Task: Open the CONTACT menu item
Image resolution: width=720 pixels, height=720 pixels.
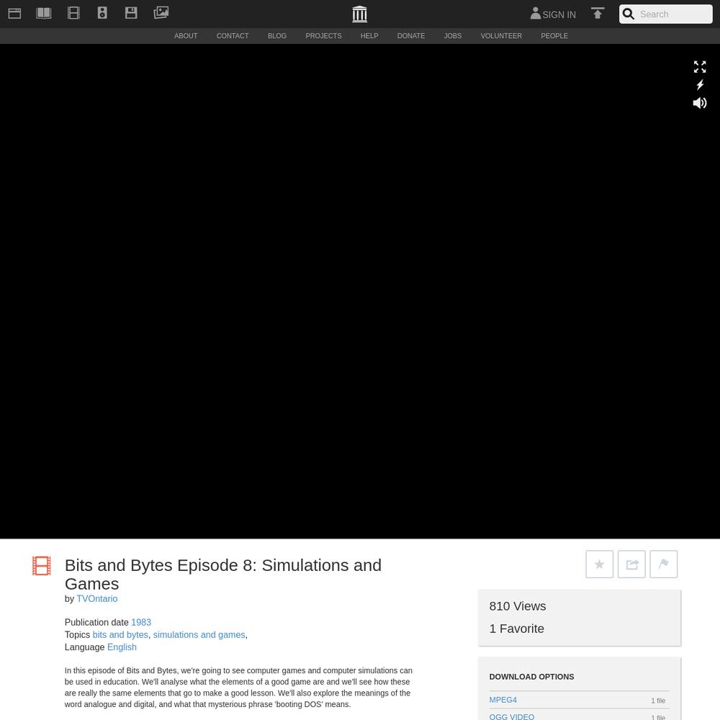Action: pos(233,36)
